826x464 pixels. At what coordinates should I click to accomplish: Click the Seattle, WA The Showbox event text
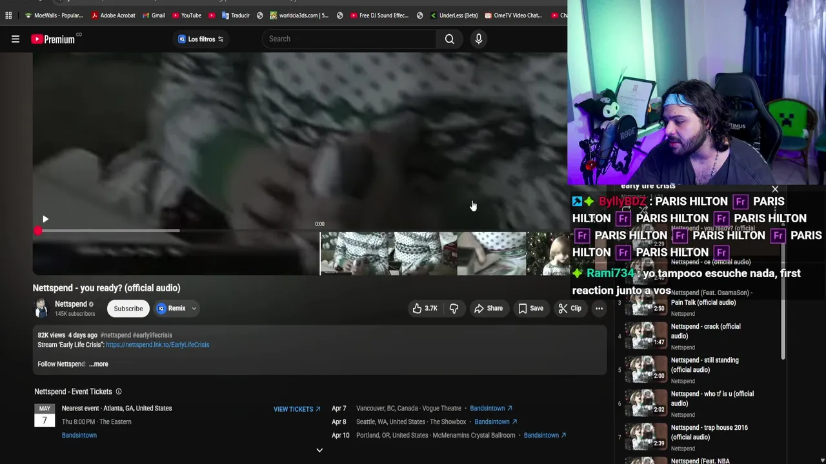pos(411,421)
